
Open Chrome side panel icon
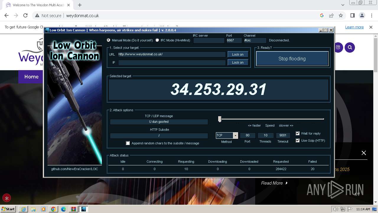[353, 15]
